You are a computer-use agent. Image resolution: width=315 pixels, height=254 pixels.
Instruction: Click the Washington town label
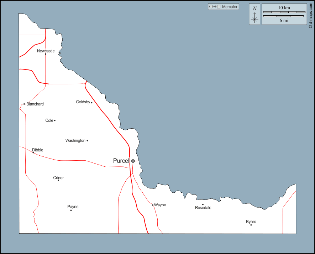[75, 140]
